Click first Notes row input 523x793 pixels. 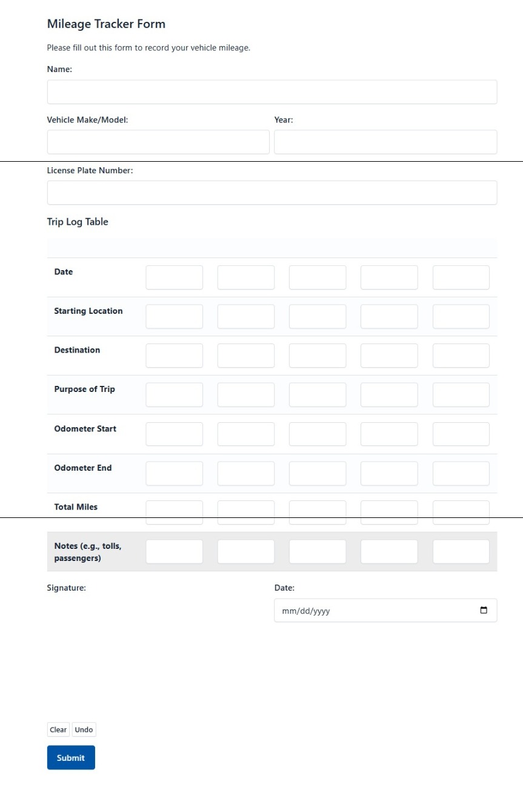175,552
